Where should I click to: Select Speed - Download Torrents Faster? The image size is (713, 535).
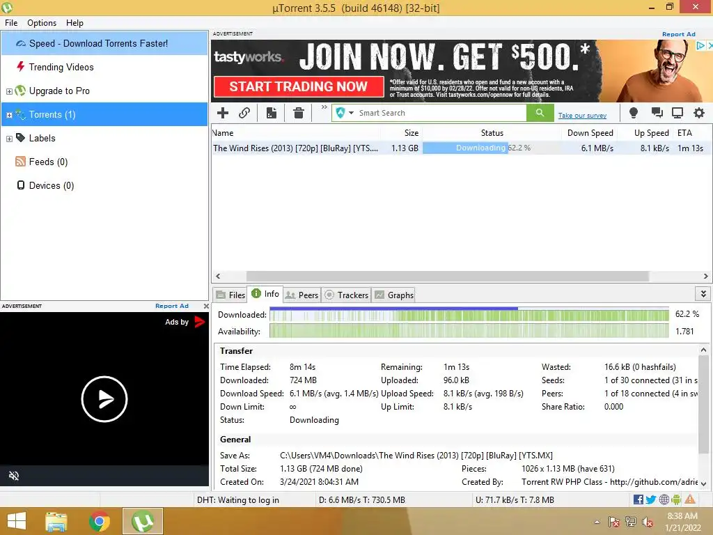click(104, 44)
